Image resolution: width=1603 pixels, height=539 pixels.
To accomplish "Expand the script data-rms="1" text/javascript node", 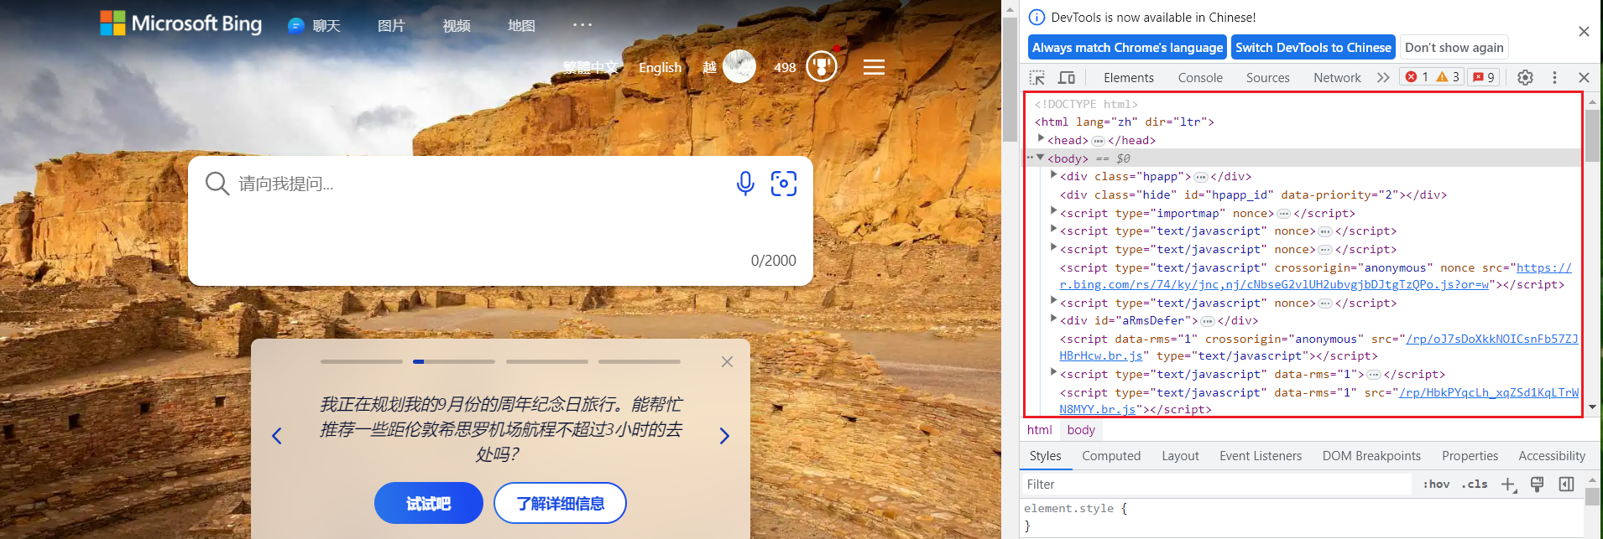I will point(1053,373).
